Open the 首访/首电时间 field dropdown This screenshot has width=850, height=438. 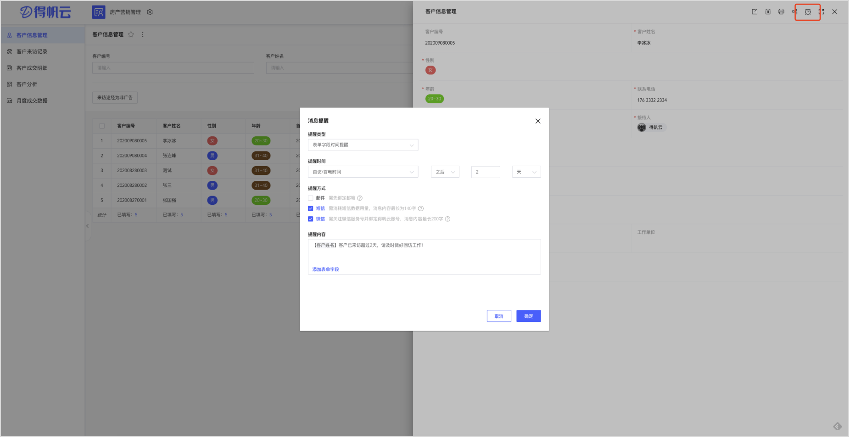[363, 172]
